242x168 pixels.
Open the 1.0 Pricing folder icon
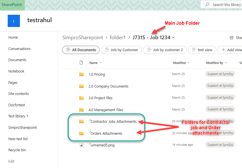tap(81, 74)
